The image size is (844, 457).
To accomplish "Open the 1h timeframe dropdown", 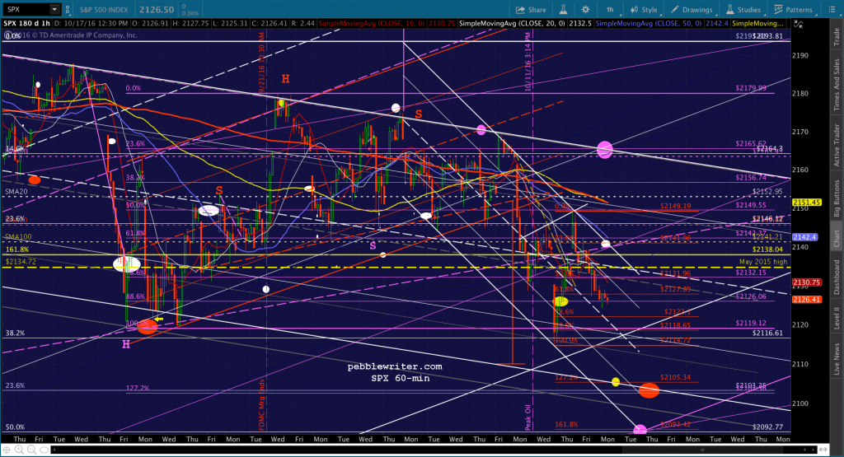I will (611, 10).
